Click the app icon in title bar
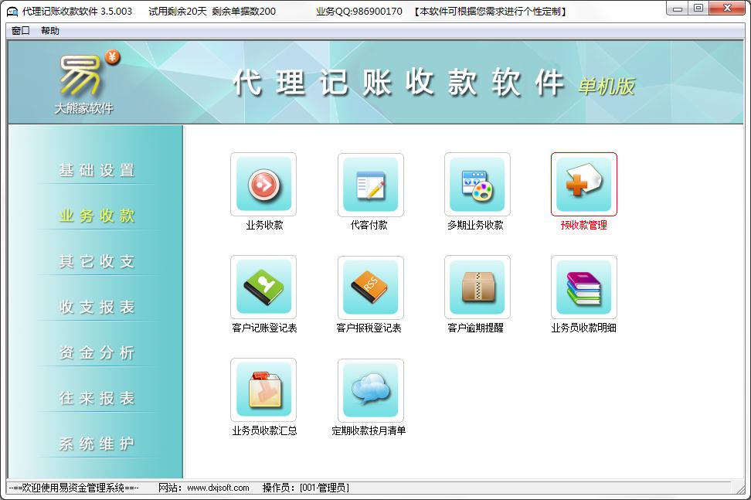 (12, 11)
